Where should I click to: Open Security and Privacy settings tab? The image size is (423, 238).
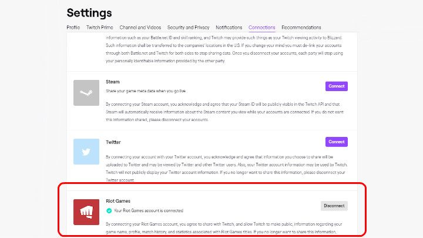point(188,28)
